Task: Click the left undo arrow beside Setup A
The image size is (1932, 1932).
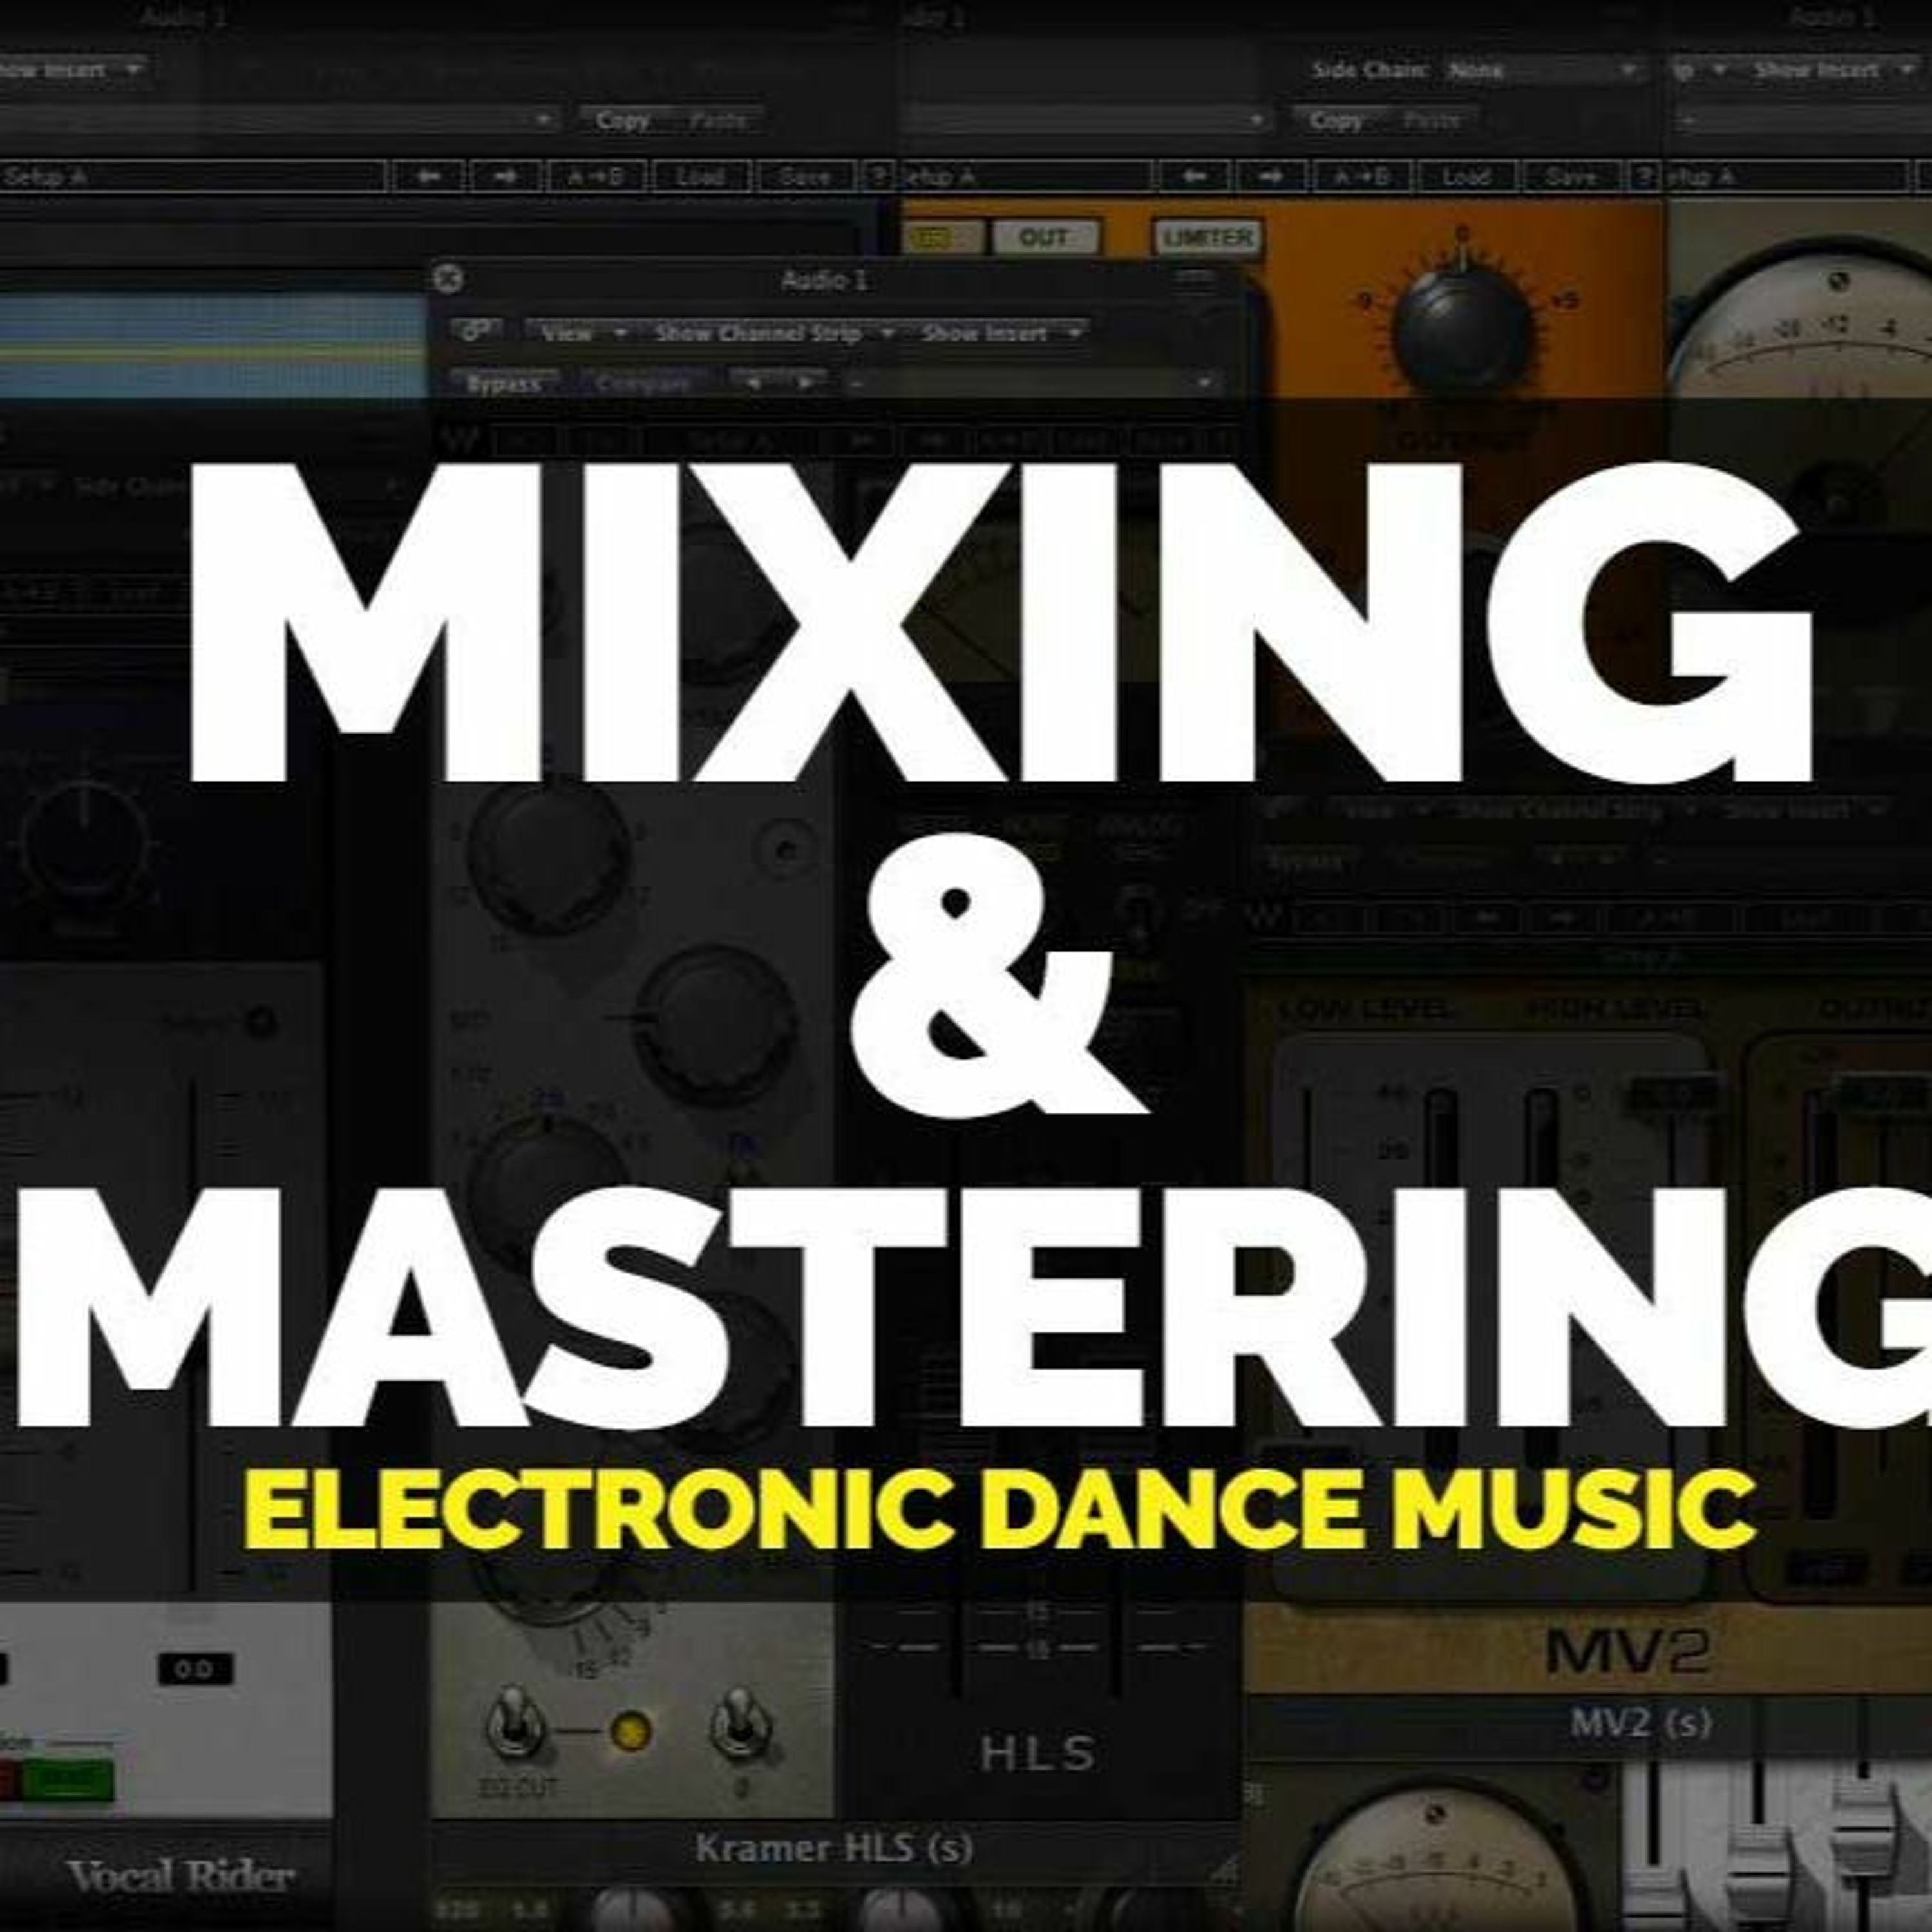Action: click(x=428, y=177)
